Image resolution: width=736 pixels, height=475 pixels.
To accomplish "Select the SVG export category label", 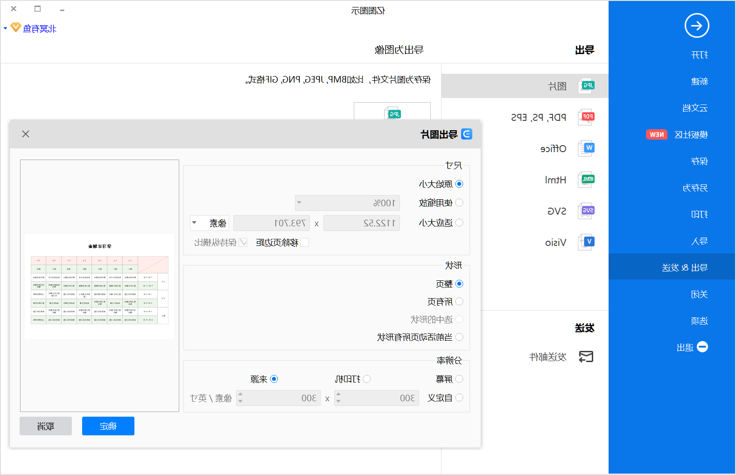I will [557, 211].
